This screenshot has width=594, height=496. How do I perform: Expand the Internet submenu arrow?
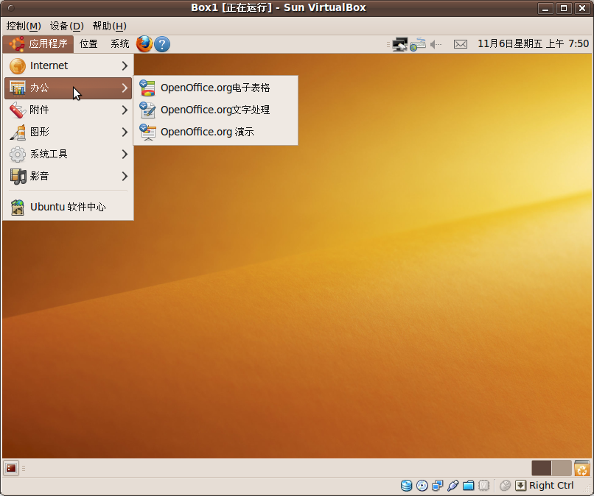(x=125, y=65)
